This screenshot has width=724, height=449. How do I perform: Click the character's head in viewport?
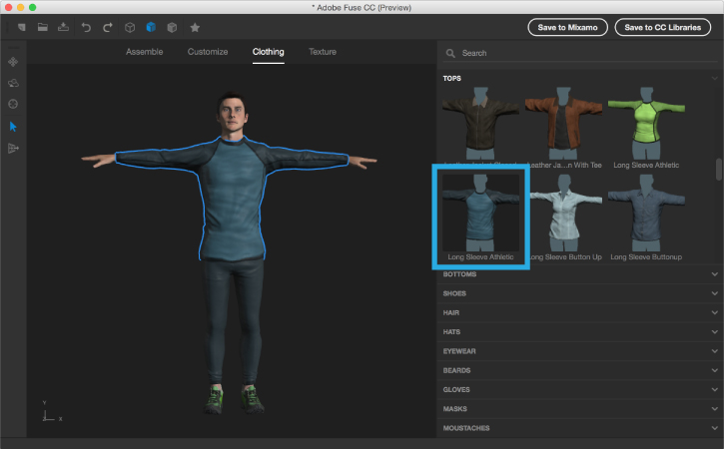pyautogui.click(x=233, y=115)
